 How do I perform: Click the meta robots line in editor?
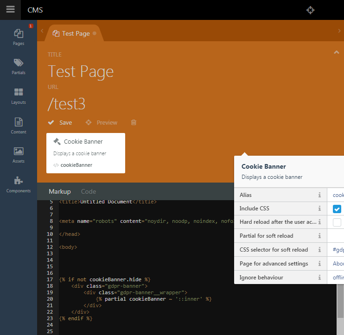pos(147,221)
